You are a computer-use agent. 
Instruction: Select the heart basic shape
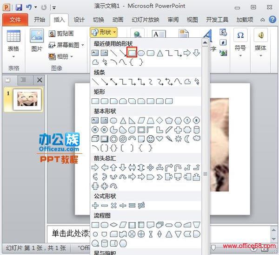click(x=159, y=138)
